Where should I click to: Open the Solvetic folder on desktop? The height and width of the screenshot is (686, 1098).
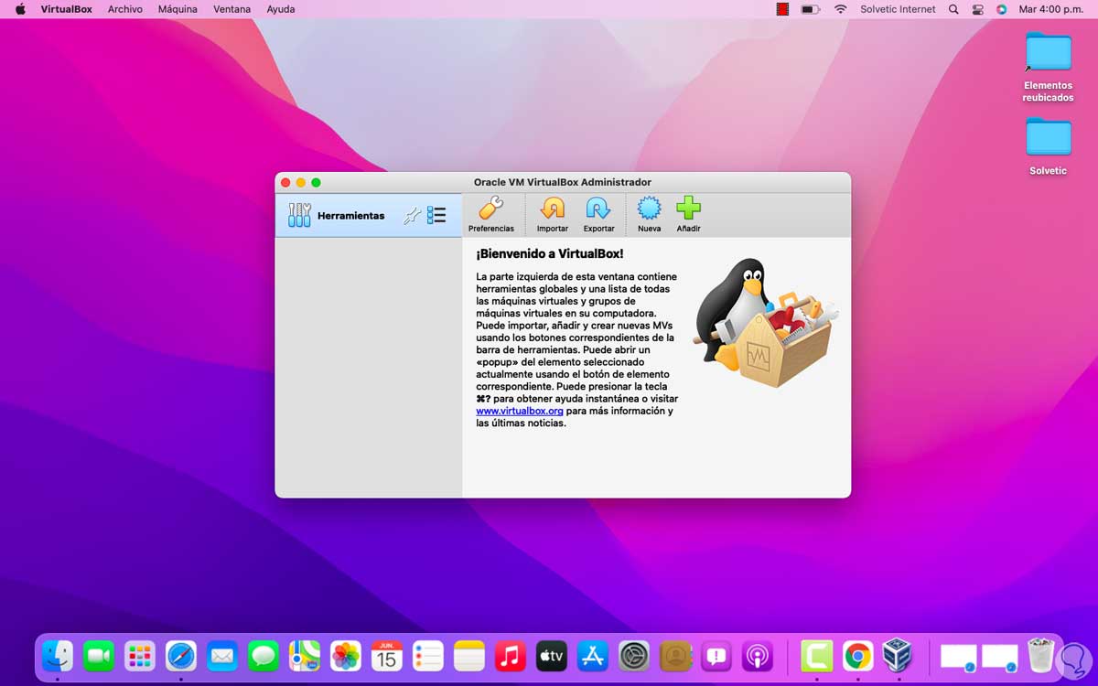(1049, 146)
